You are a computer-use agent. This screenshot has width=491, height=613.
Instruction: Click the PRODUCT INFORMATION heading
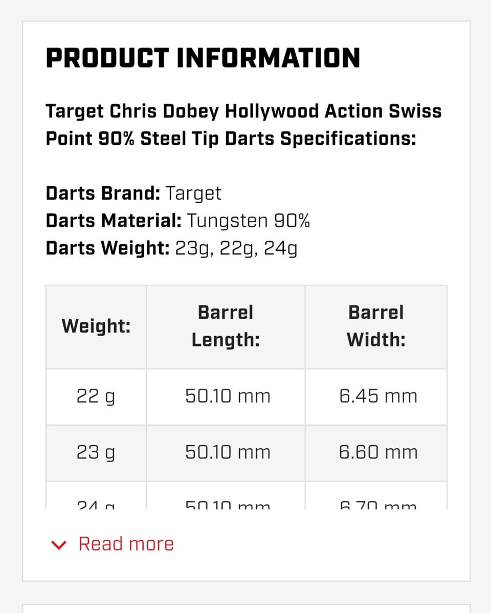(203, 58)
